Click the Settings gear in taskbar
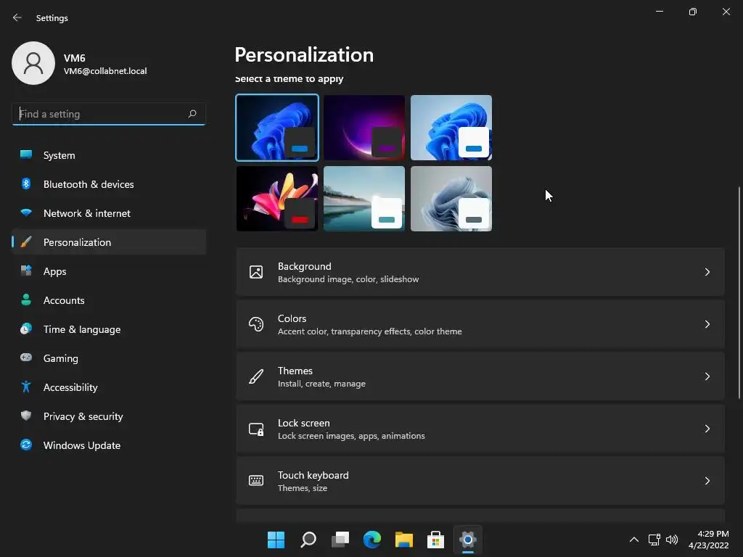Image resolution: width=743 pixels, height=557 pixels. (468, 540)
